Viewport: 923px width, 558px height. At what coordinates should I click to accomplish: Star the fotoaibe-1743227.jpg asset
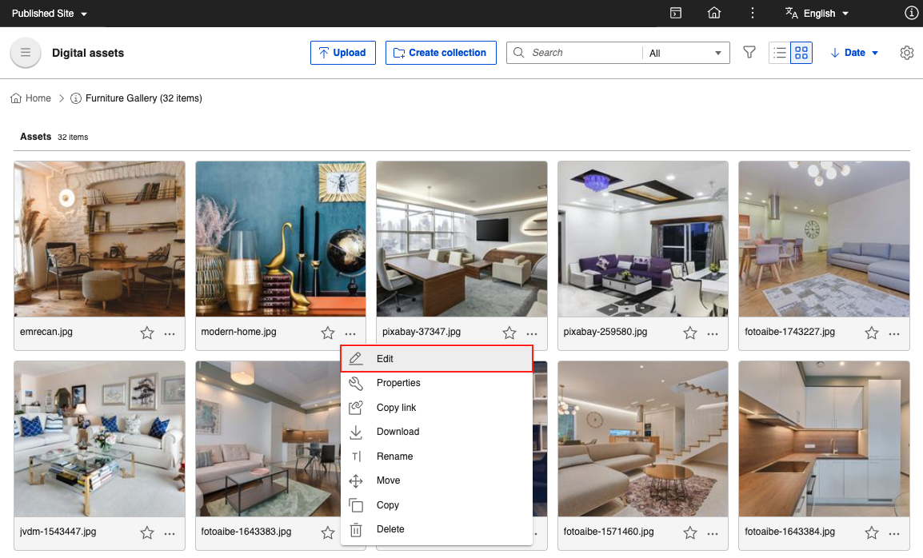point(871,332)
